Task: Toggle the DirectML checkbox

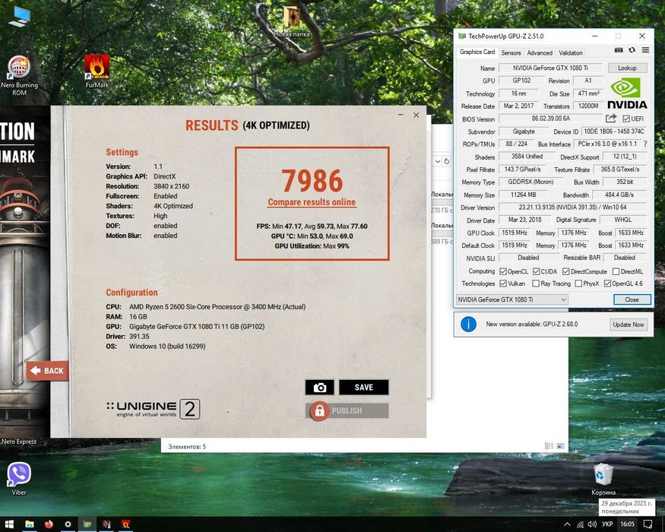Action: click(x=616, y=271)
